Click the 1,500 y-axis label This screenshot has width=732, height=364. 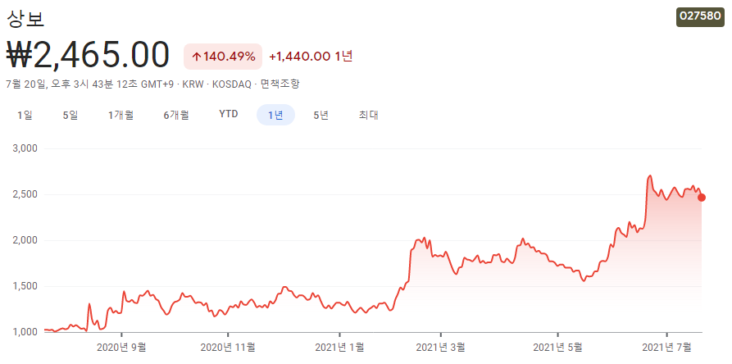click(26, 286)
